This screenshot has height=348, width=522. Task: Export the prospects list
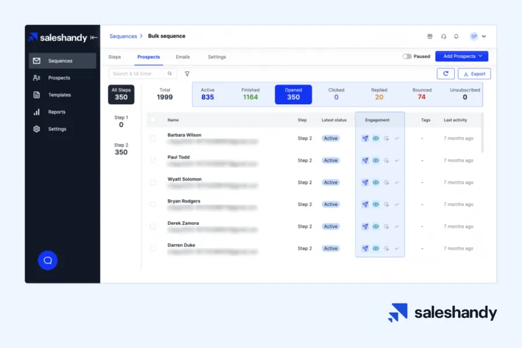474,74
